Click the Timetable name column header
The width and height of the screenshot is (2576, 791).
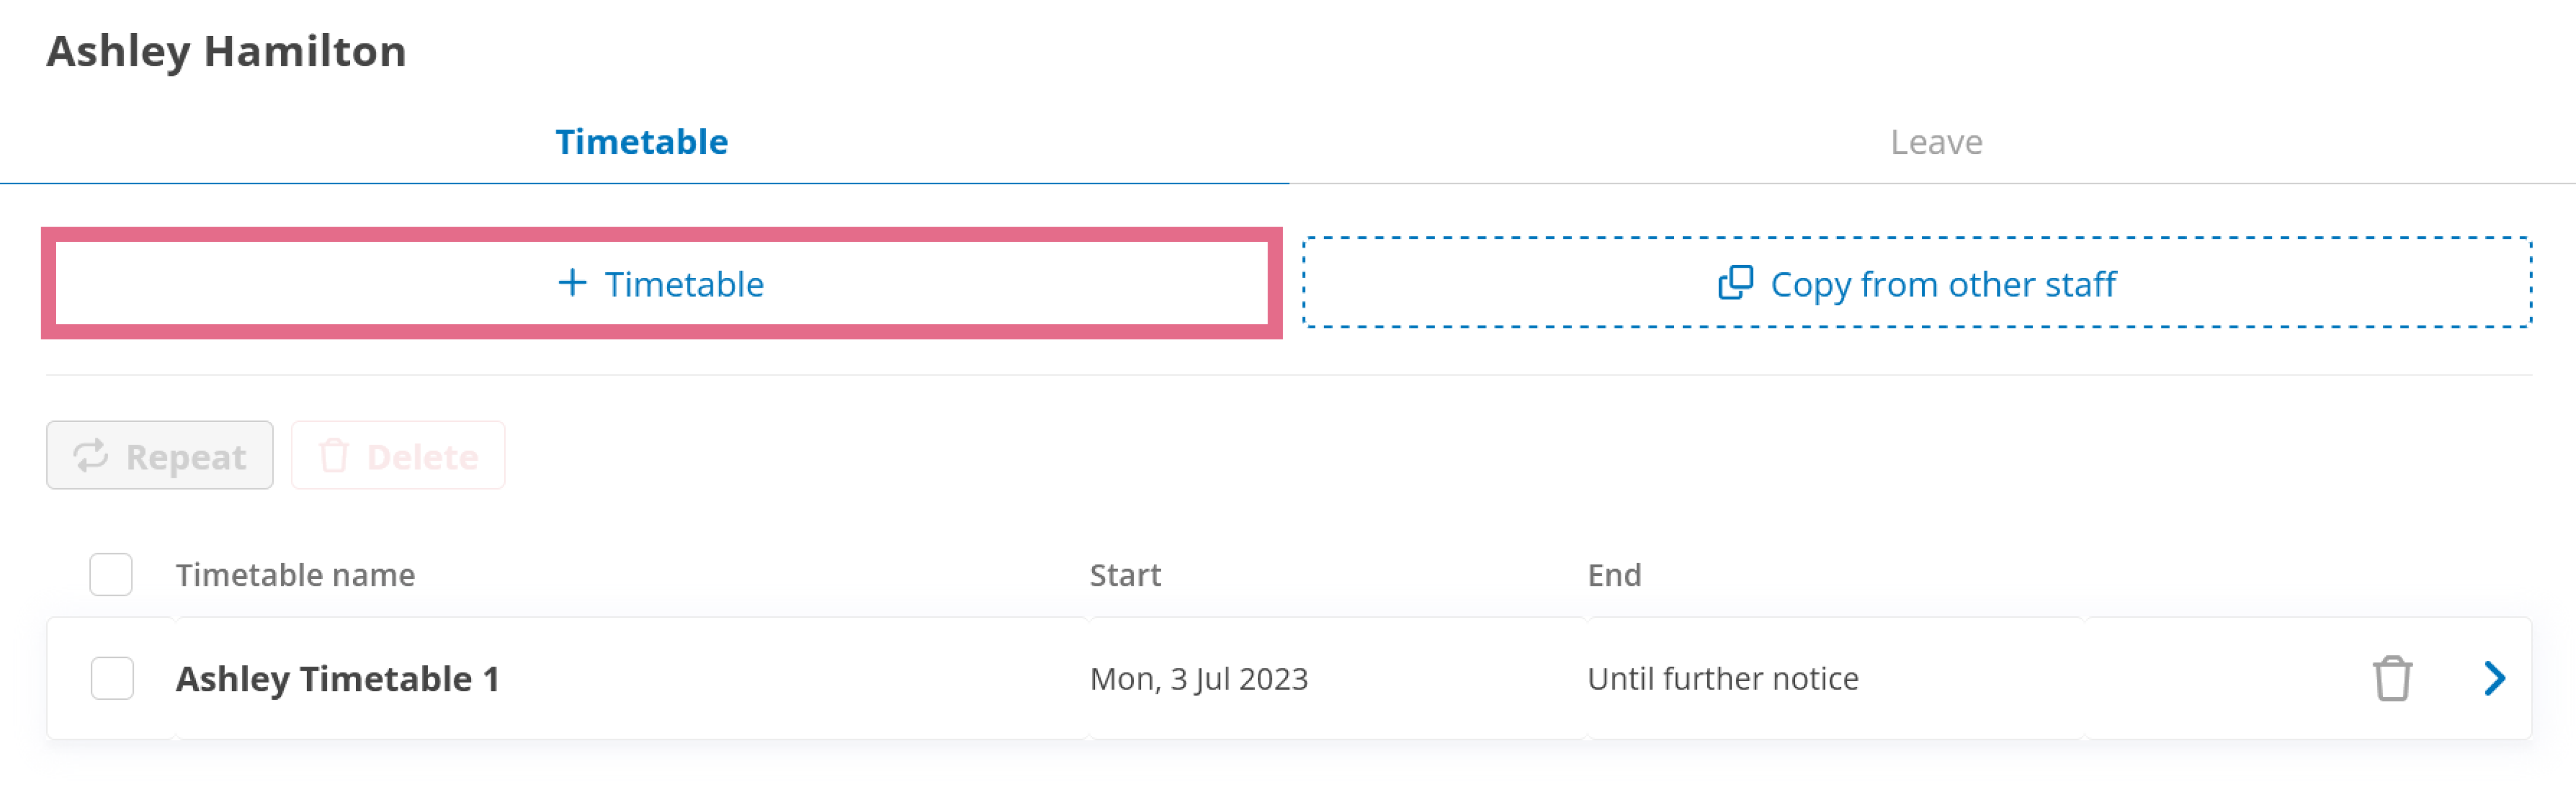[x=295, y=575]
